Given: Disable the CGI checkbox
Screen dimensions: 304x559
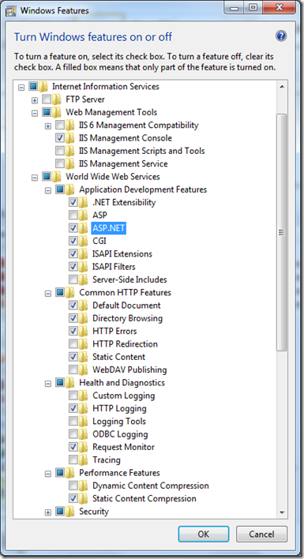Looking at the screenshot, I should pos(73,241).
